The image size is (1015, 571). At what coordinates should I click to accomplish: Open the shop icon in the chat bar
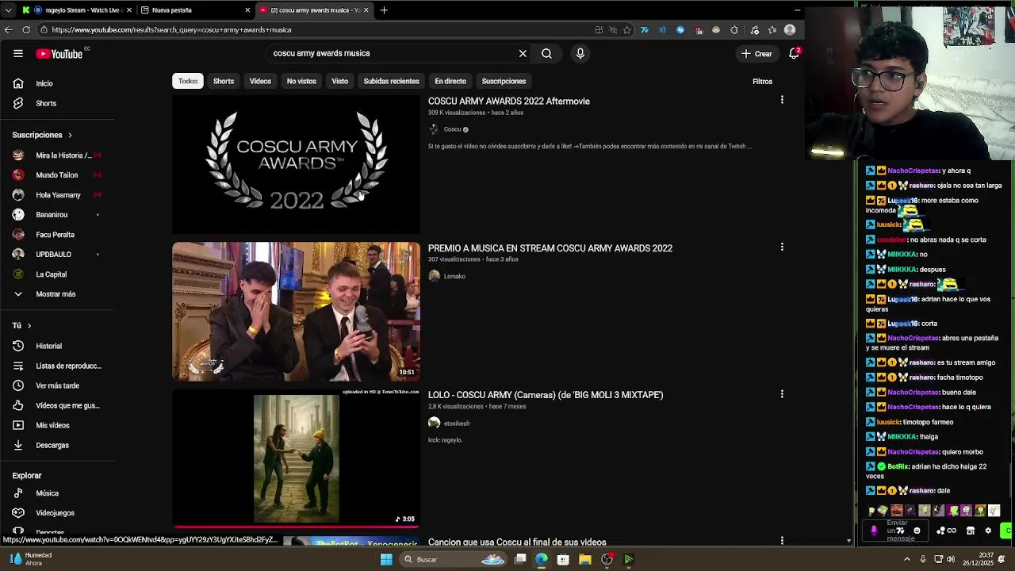click(x=970, y=531)
